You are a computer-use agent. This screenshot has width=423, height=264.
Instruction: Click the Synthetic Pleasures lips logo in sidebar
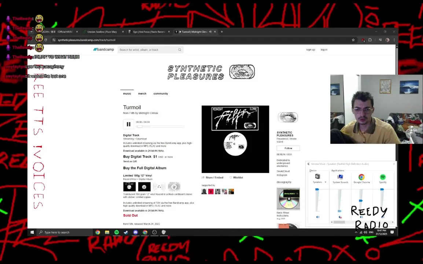point(288,117)
